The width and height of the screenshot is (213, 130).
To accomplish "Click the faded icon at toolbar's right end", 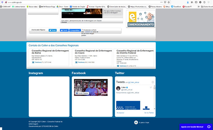I will point(208,2).
